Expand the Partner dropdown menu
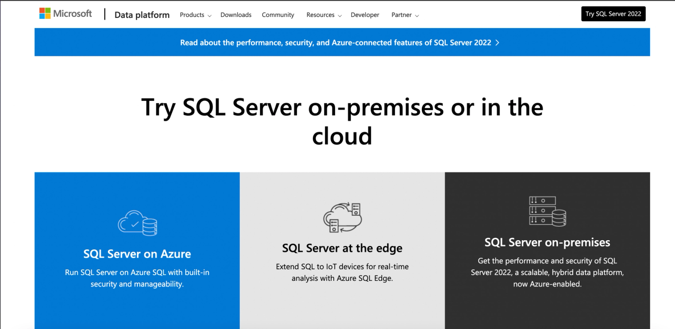This screenshot has width=675, height=329. pyautogui.click(x=405, y=15)
